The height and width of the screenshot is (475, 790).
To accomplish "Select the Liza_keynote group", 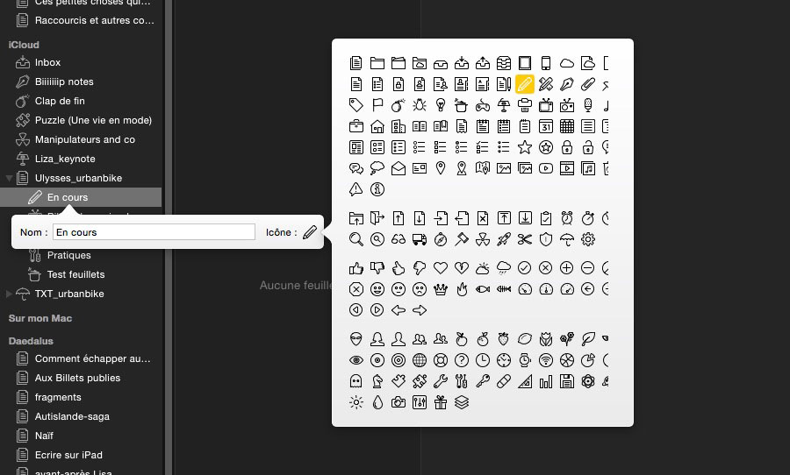I will click(65, 159).
